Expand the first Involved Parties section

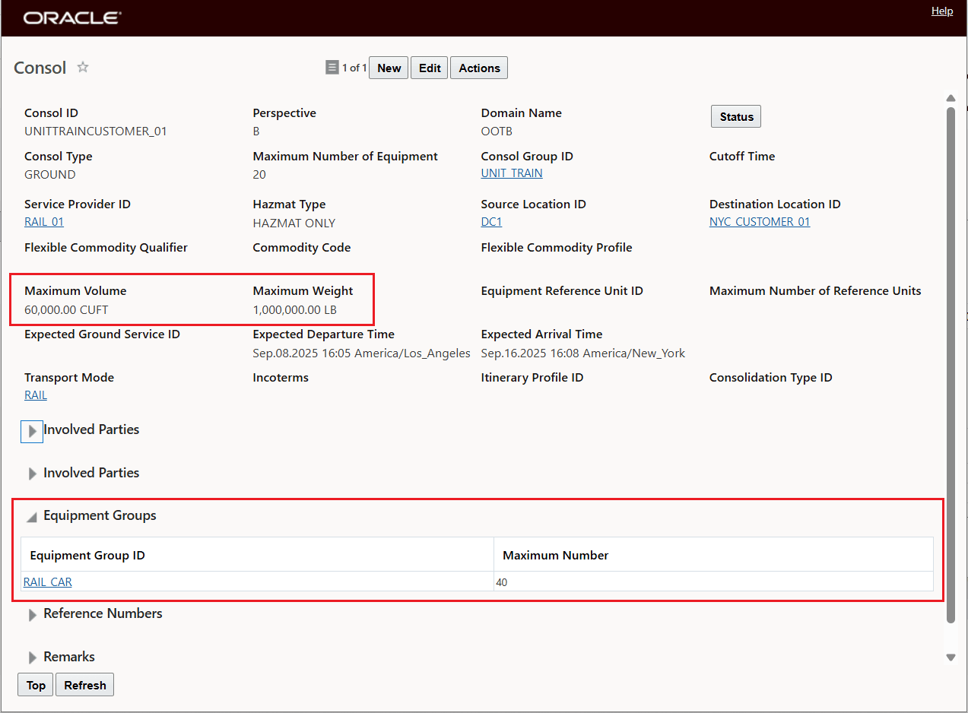[x=32, y=431]
